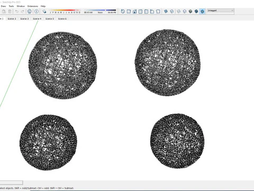254x191 pixels.
Task: Click the Erase trash can icon
Action: [x=10, y=12]
